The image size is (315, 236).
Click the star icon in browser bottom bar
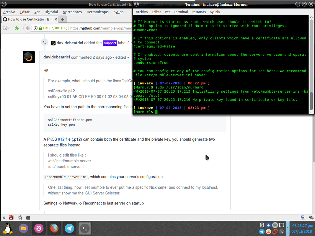pos(20,217)
